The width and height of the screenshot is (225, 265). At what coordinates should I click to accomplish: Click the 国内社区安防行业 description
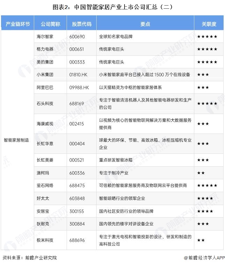(126, 211)
